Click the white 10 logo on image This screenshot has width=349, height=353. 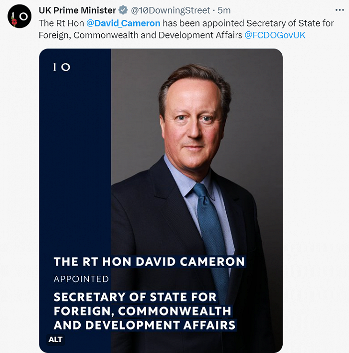coord(62,67)
